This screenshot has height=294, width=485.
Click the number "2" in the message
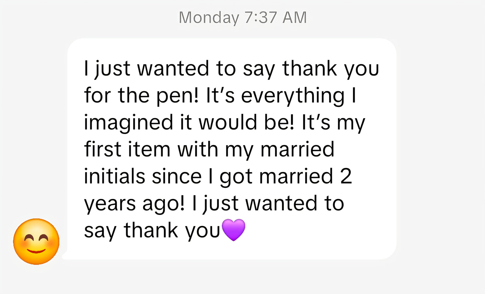[x=346, y=176]
